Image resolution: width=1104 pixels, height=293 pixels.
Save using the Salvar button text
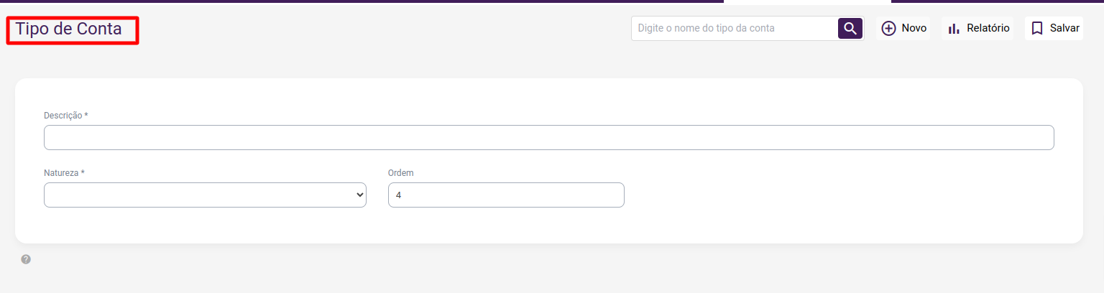pyautogui.click(x=1064, y=29)
